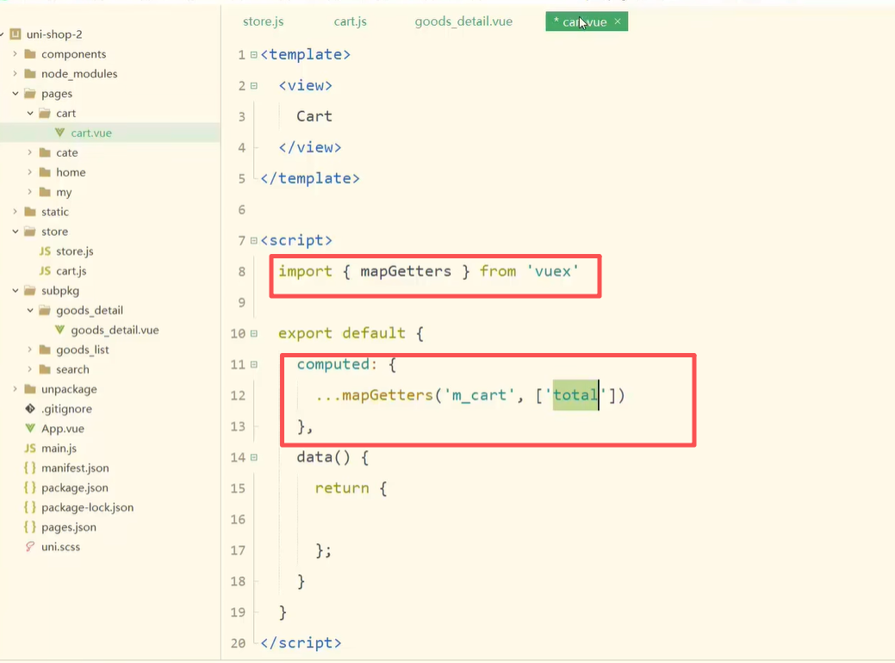Click the git icon beside .gitignore
The height and width of the screenshot is (663, 895).
click(x=30, y=408)
